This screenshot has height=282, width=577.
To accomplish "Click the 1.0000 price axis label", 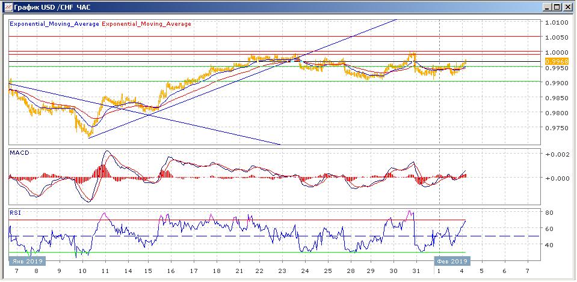I will (x=558, y=53).
